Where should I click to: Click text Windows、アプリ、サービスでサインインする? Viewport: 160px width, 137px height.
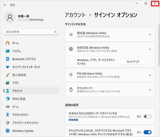coord(96,62)
